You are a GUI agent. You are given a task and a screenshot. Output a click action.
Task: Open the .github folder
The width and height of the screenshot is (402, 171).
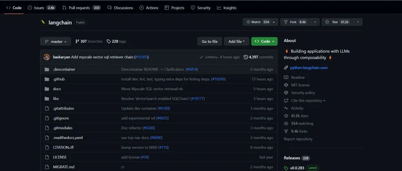pyautogui.click(x=59, y=79)
